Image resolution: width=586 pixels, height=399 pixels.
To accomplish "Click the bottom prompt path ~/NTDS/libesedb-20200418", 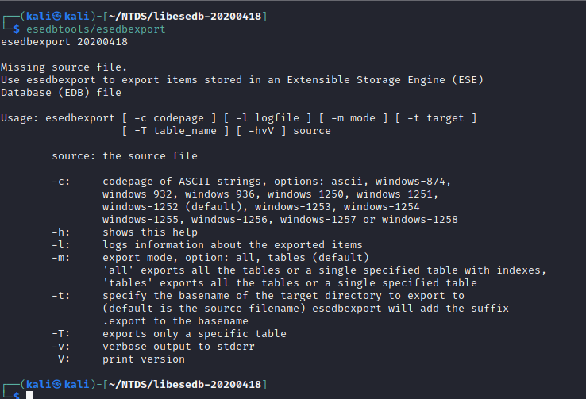I will (x=185, y=385).
